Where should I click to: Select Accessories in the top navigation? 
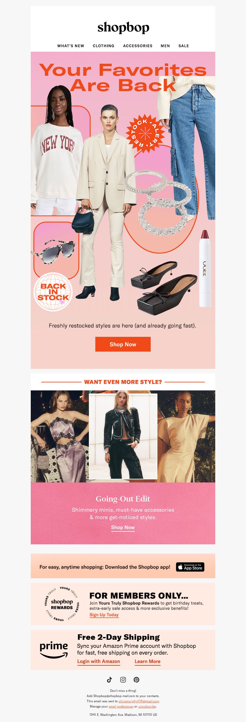[138, 46]
